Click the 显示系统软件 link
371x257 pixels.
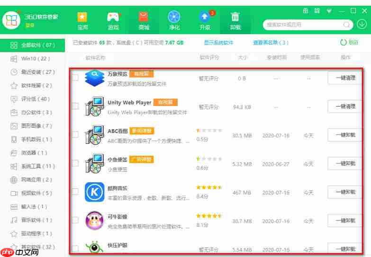pyautogui.click(x=218, y=43)
